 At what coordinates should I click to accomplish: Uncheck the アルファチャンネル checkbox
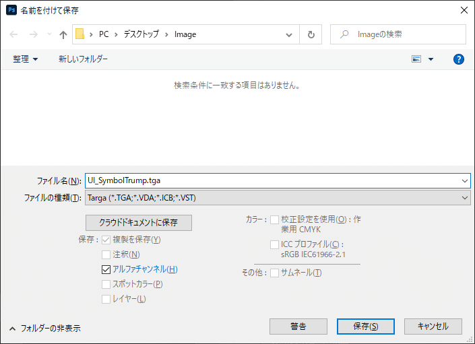(x=106, y=269)
